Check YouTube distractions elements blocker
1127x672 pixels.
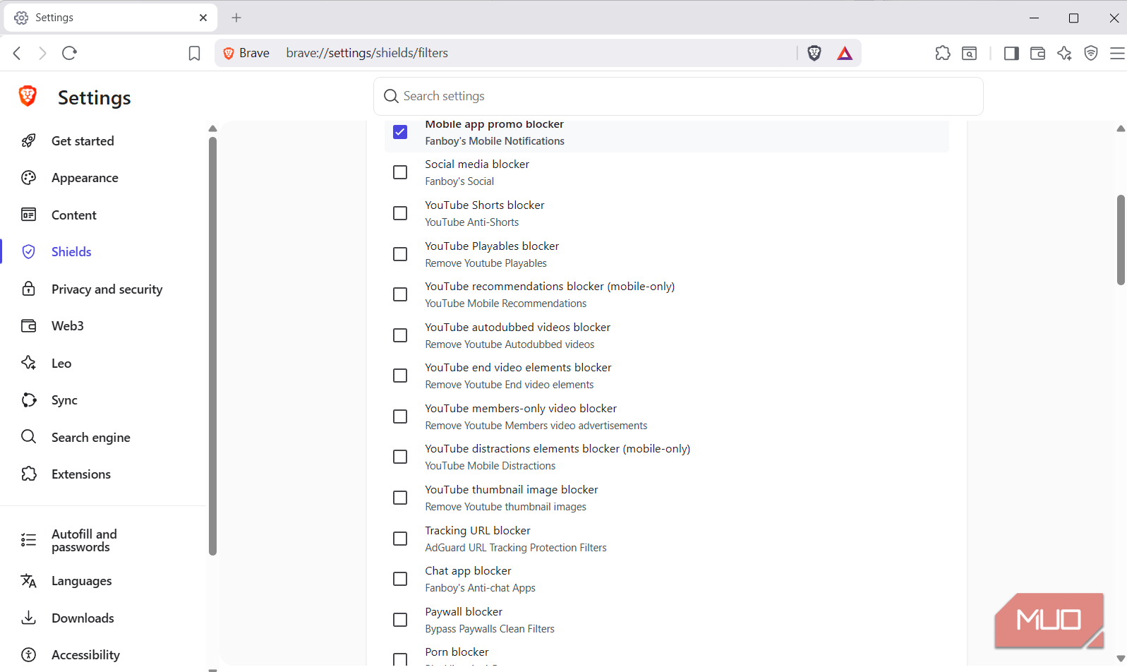(x=400, y=457)
